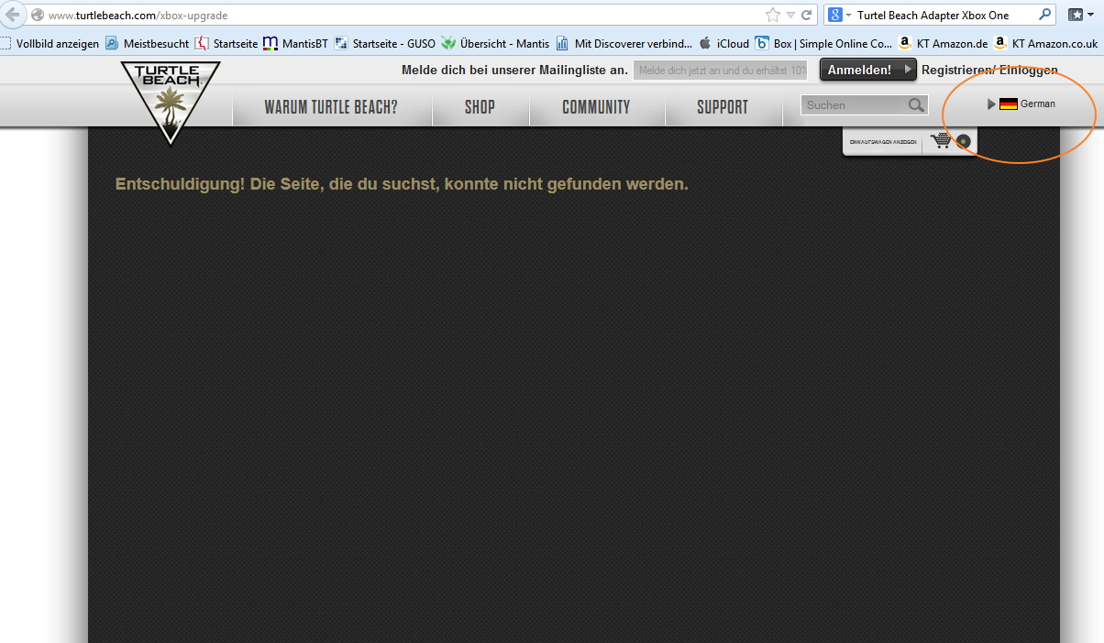The image size is (1104, 643).
Task: Open the Community menu
Action: coord(596,107)
